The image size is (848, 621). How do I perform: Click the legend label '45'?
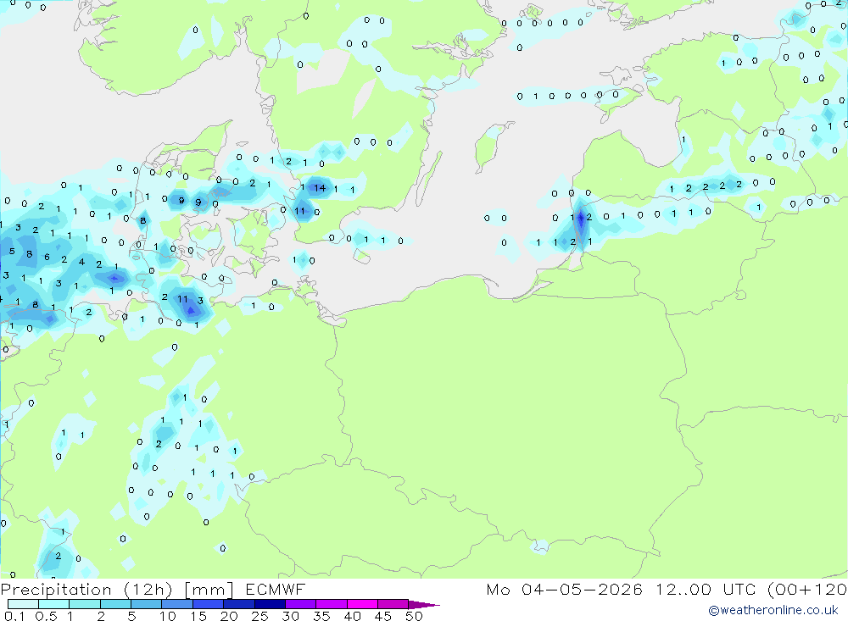(x=383, y=616)
